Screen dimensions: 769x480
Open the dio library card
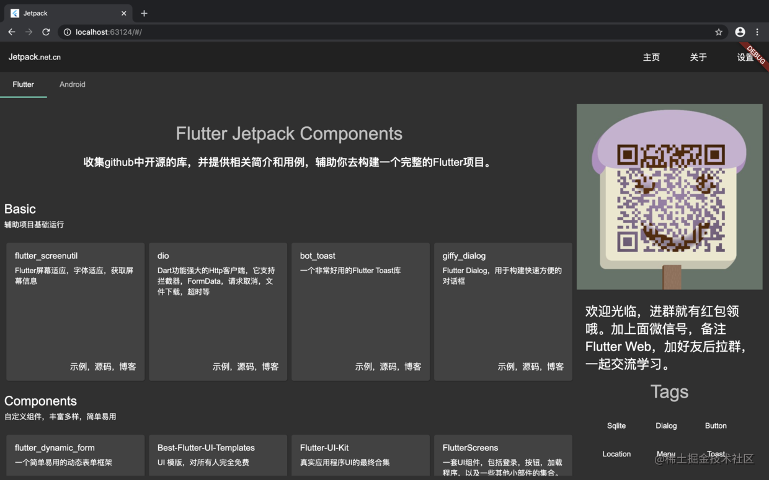pos(218,312)
